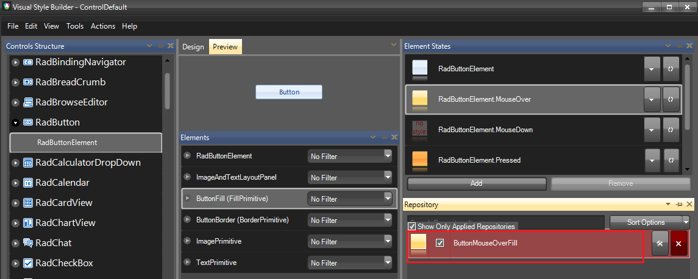Pin the Element States panel
The image size is (698, 279).
coord(679,46)
